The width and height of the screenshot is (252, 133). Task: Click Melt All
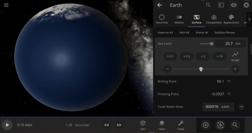click(x=184, y=33)
